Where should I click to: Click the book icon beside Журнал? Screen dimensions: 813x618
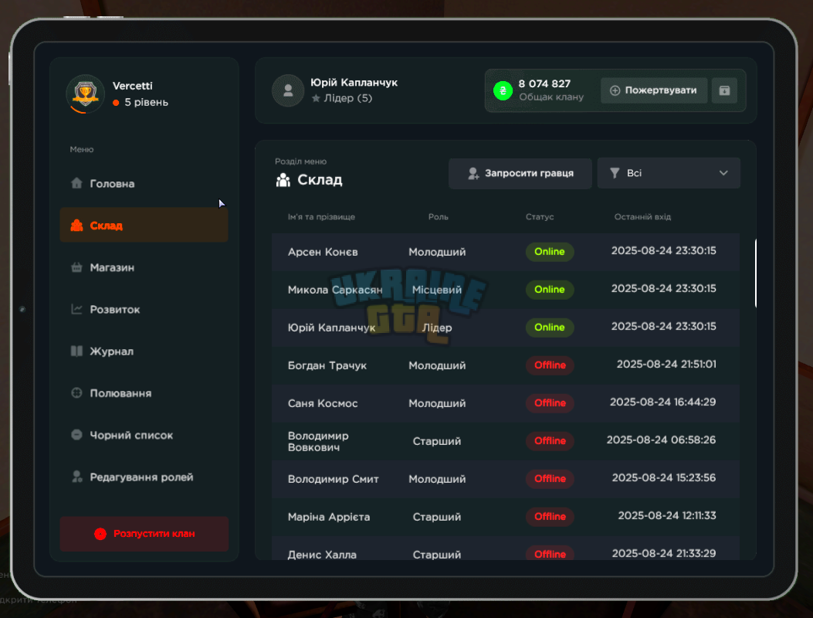[x=76, y=351]
